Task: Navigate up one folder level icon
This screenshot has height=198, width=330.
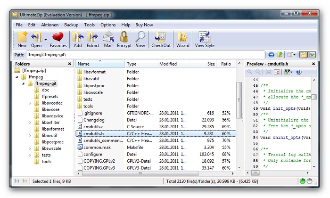Action: pyautogui.click(x=280, y=55)
